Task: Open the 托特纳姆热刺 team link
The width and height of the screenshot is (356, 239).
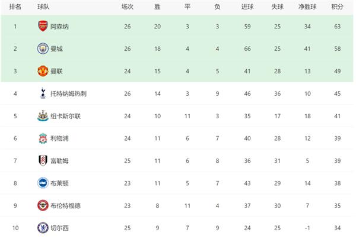Action: (68, 93)
